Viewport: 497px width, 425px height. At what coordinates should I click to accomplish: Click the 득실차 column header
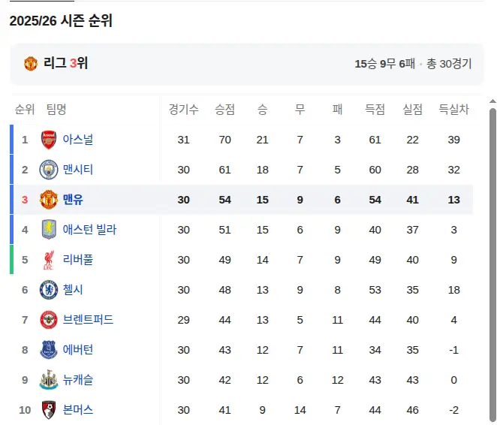click(x=453, y=110)
